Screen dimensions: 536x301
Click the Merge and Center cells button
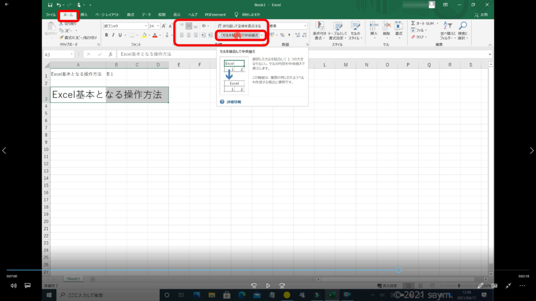pos(238,35)
